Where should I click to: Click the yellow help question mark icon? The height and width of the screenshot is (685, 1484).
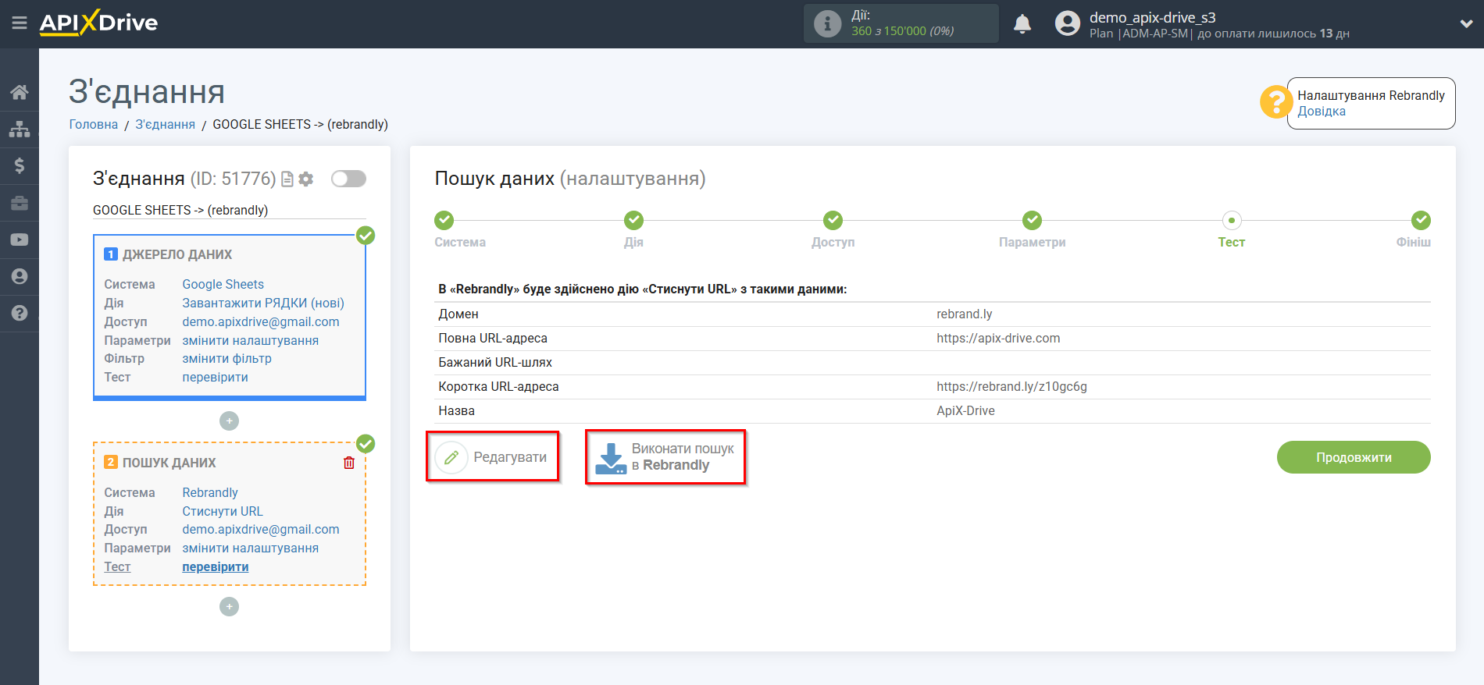[x=1275, y=102]
